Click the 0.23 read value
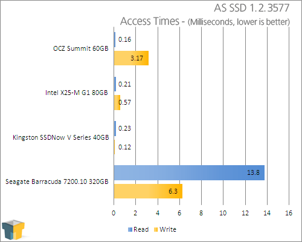This screenshot has height=242, width=302. point(124,128)
